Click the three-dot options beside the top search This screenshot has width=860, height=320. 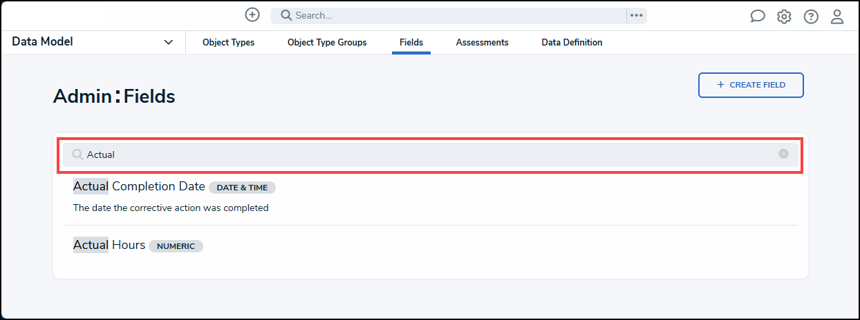click(x=637, y=15)
